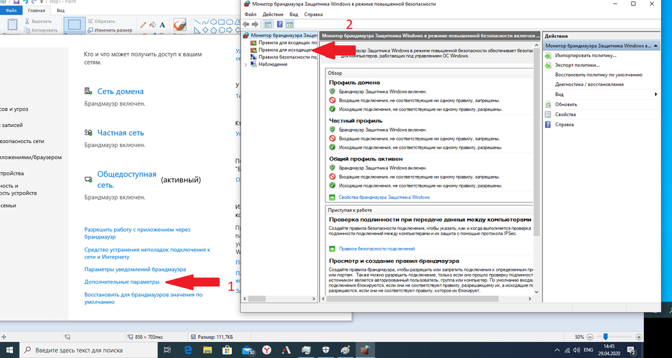Click the Paint zoom slider handle

pyautogui.click(x=605, y=337)
